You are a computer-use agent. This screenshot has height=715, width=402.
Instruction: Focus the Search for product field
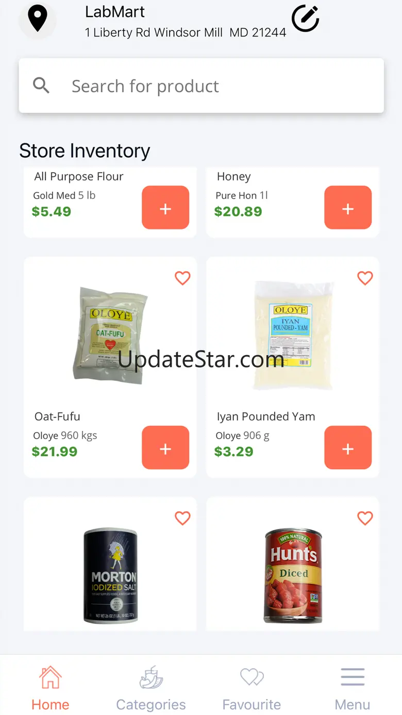pos(202,86)
